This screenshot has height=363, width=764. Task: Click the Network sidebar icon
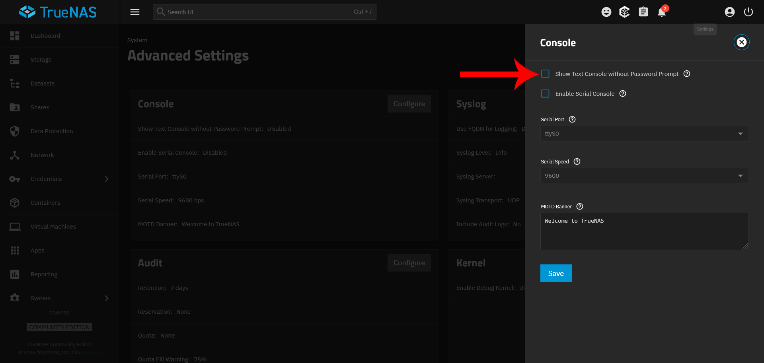(x=15, y=155)
